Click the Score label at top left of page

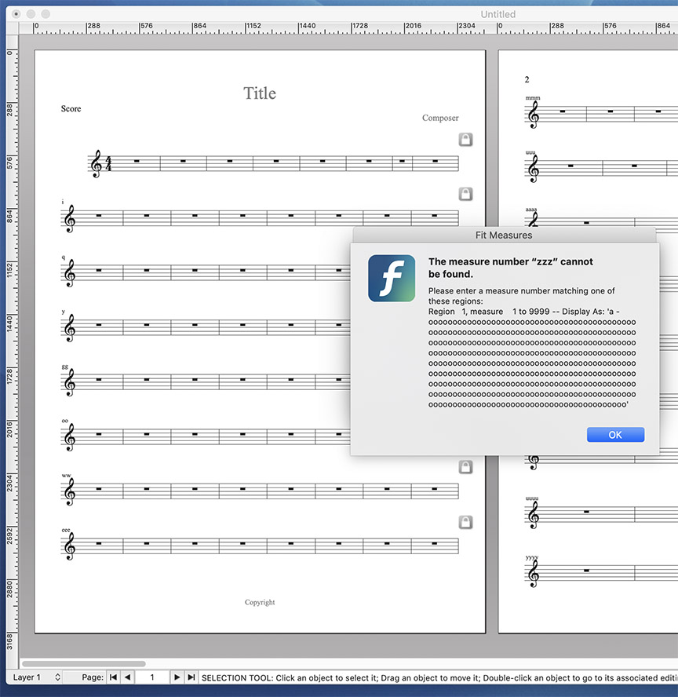[71, 108]
